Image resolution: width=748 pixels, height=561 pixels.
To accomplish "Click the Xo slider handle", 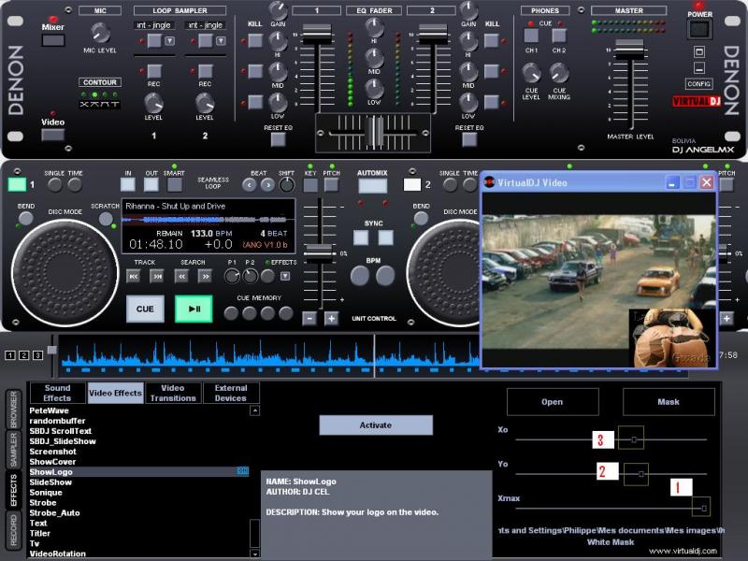I will [x=634, y=438].
